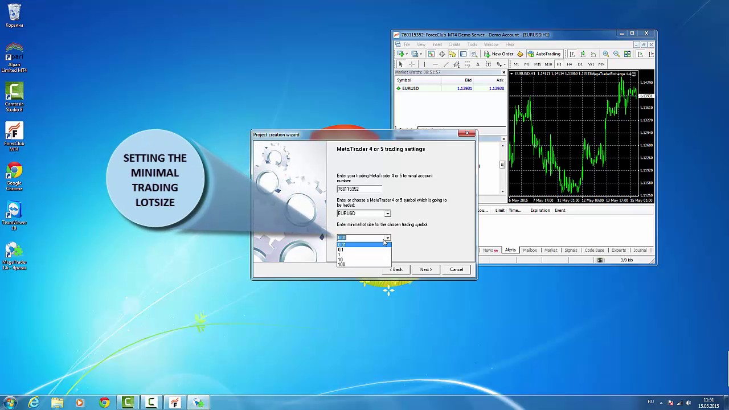
Task: Open the View menu in MT4
Action: pos(421,44)
